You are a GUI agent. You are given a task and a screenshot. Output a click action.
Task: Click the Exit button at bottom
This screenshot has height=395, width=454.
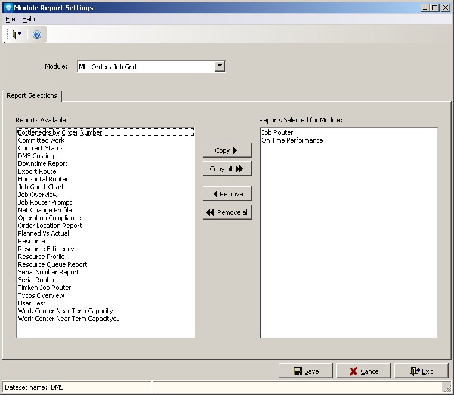pos(421,371)
